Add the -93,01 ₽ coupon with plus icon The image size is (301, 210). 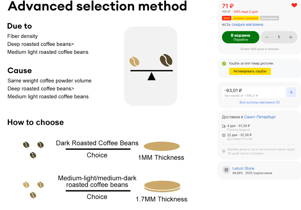click(x=291, y=92)
